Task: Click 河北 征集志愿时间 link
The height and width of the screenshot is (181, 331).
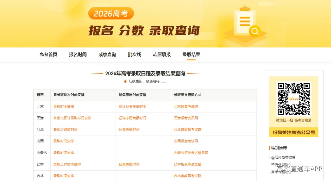Action: 129,130
